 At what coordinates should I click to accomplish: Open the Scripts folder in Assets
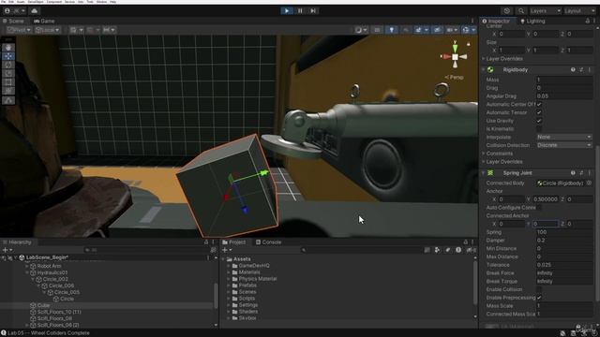click(247, 298)
